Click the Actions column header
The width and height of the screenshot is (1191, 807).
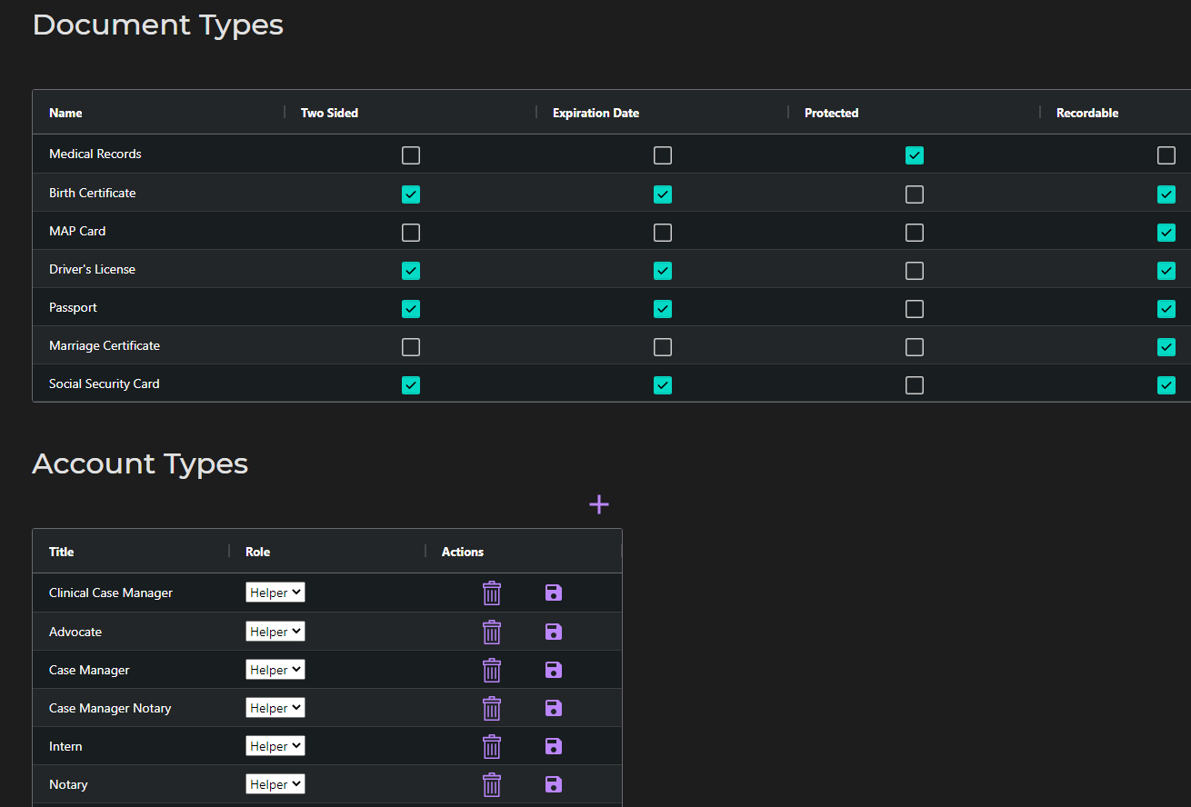pyautogui.click(x=463, y=552)
